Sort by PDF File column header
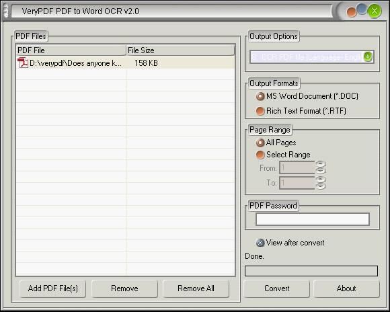The image size is (390, 312). click(71, 50)
